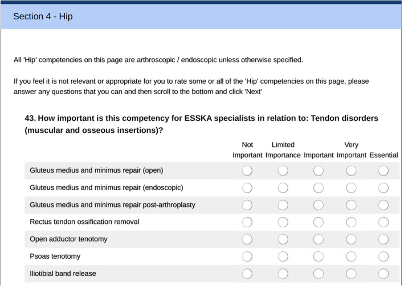This screenshot has height=286, width=404.
Task: Choose Limited Importance for endoscopic gluteus repair
Action: tap(283, 187)
